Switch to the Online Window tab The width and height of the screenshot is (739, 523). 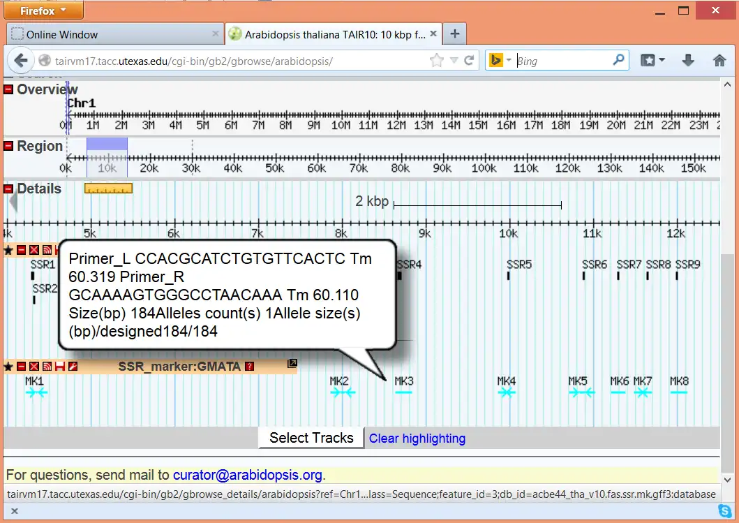tap(63, 34)
